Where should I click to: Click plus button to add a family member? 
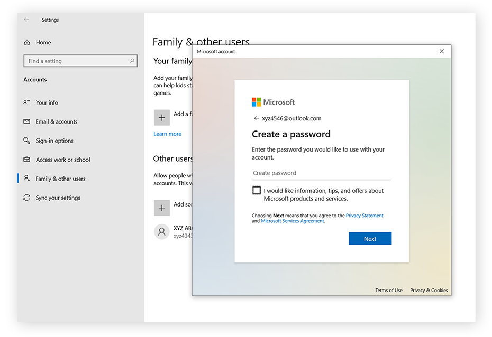point(161,117)
